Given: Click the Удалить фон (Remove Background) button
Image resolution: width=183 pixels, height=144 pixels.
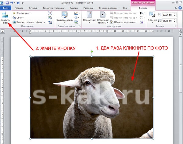Looking at the screenshot, I should (5, 18).
